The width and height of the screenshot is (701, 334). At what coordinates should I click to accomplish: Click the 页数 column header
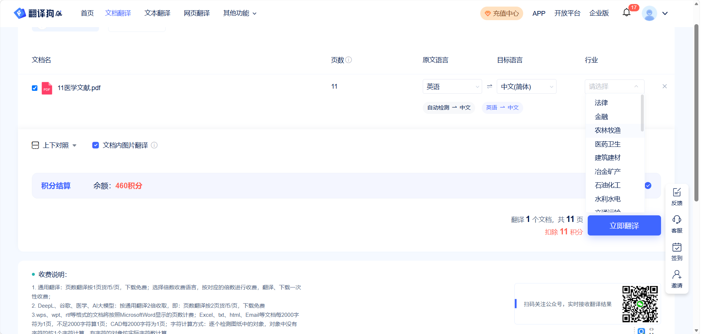[x=337, y=60]
